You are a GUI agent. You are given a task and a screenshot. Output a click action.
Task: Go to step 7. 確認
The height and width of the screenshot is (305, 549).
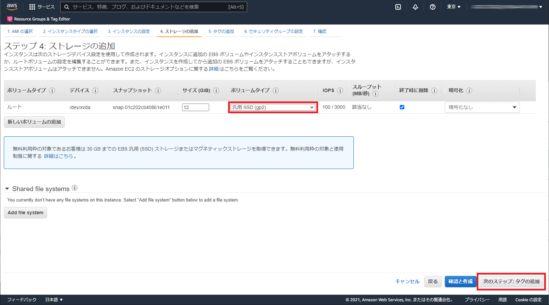(320, 32)
